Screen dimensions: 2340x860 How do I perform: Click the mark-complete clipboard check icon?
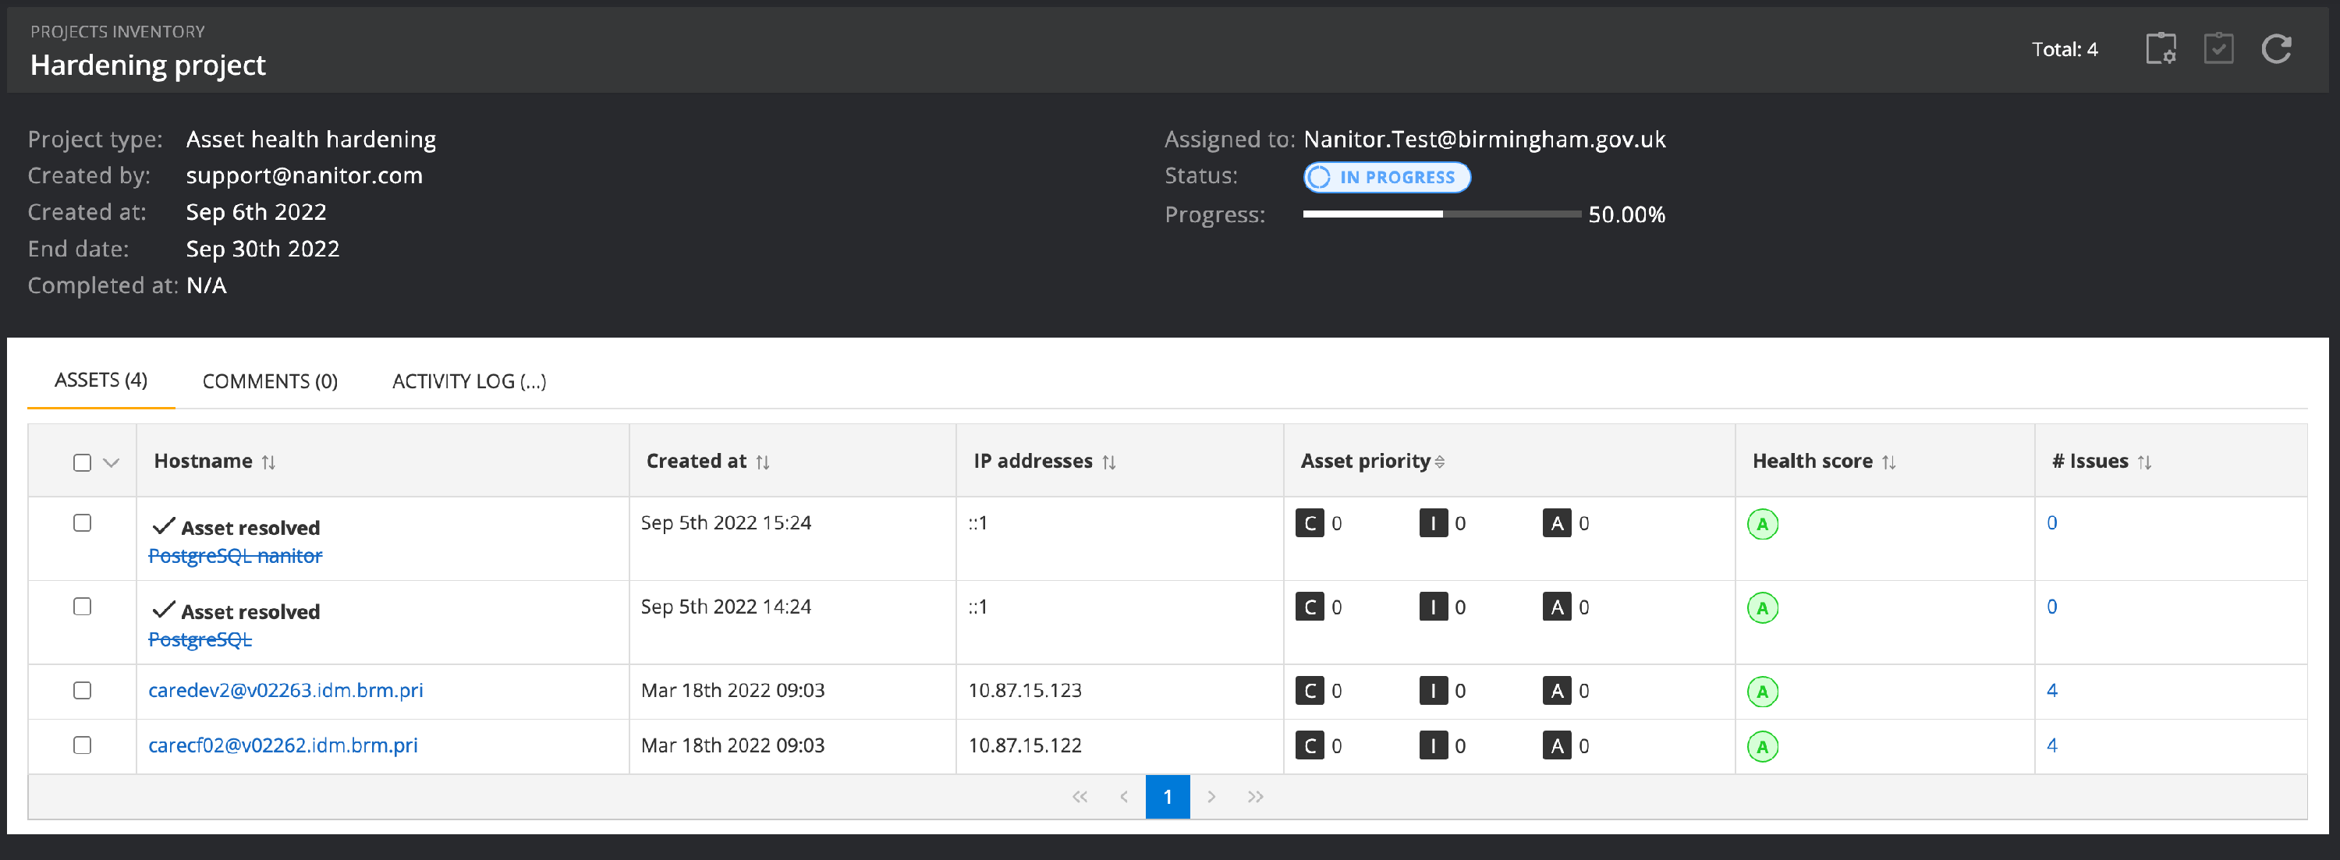tap(2218, 49)
